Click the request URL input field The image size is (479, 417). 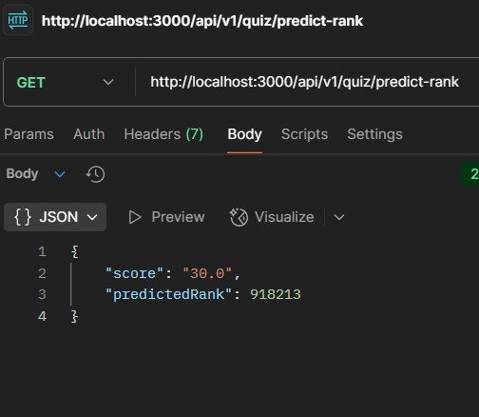305,82
